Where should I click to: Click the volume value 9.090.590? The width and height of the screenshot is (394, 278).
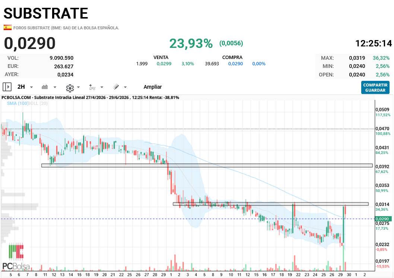point(61,58)
